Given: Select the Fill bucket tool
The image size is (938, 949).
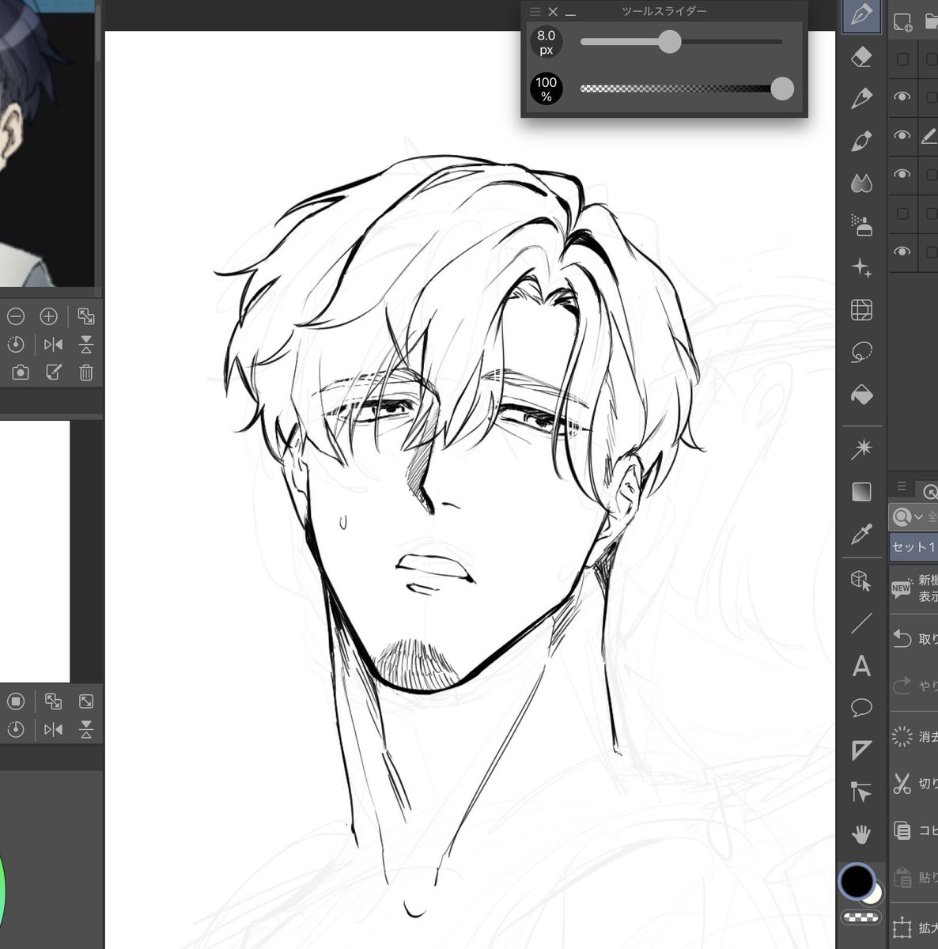Looking at the screenshot, I should coord(861,394).
